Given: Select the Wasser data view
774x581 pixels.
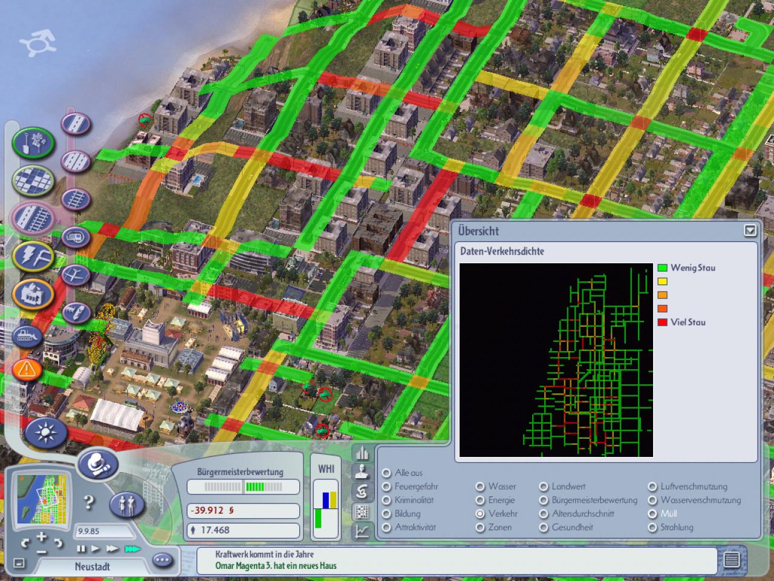Looking at the screenshot, I should [x=480, y=487].
